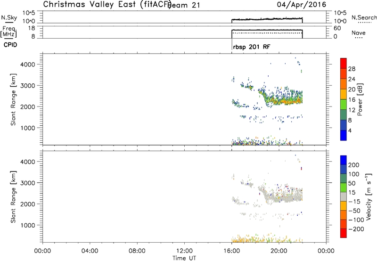This screenshot has height=261, width=377.
Task: Click the '60' tick on the Nave axis
Action: (x=337, y=28)
